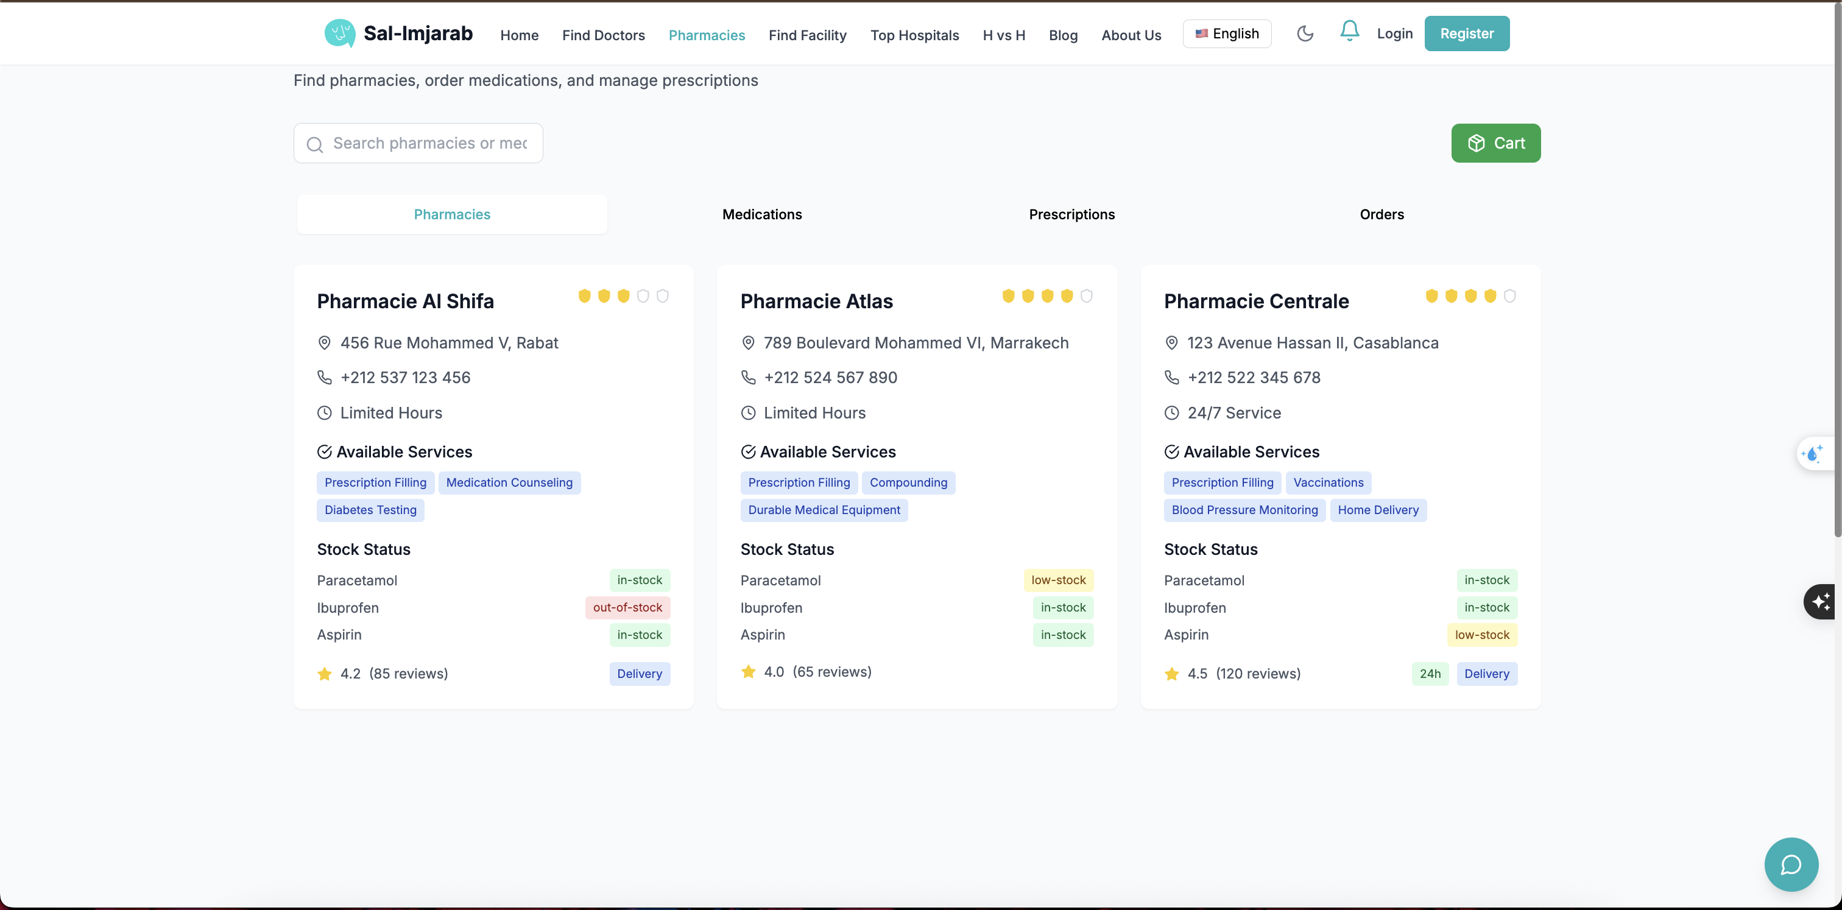Screen dimensions: 1842x910
Task: Click fifth rating shield on Pharmacie Al Shifa
Action: tap(662, 296)
